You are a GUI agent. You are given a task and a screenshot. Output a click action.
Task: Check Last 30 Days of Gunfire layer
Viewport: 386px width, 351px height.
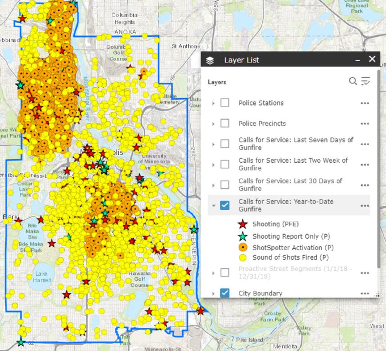[225, 185]
